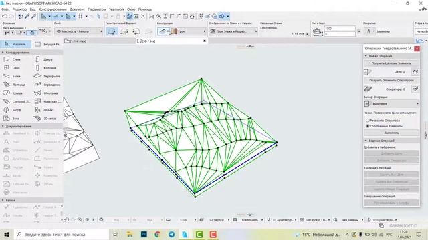Open the Вид menu
This screenshot has height=240, width=428.
[x=33, y=9]
